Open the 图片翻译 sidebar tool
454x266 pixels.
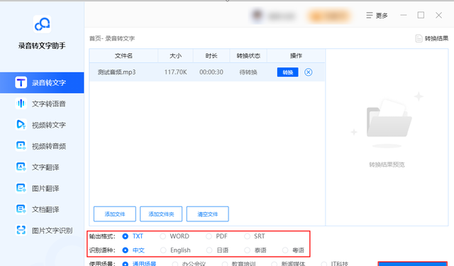[38, 188]
